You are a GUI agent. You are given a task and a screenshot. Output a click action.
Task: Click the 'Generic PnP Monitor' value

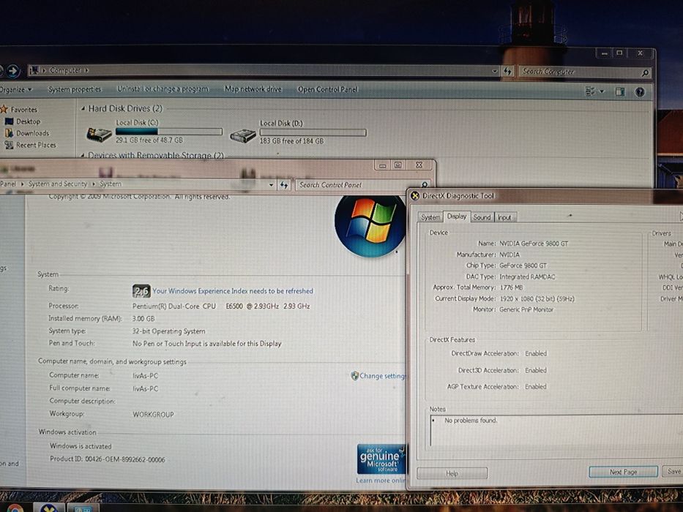click(526, 310)
